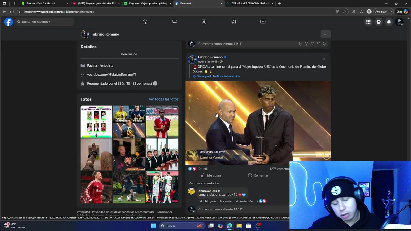Open commenter Abubakar Idris Jr. profile
411x231 pixels.
coord(209,191)
